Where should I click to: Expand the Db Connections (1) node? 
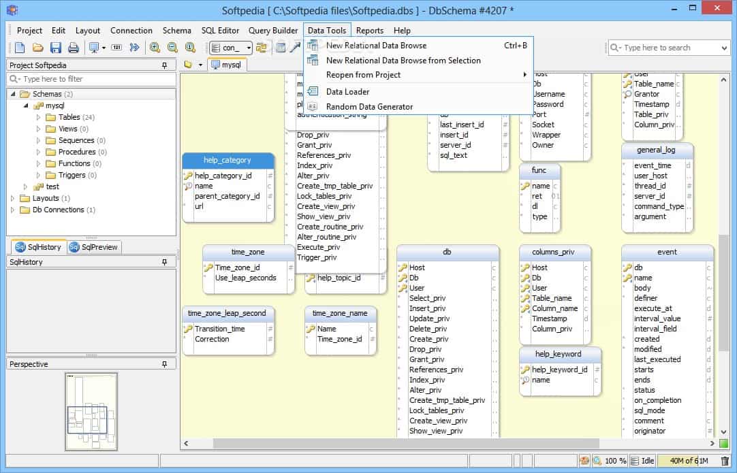pos(13,210)
